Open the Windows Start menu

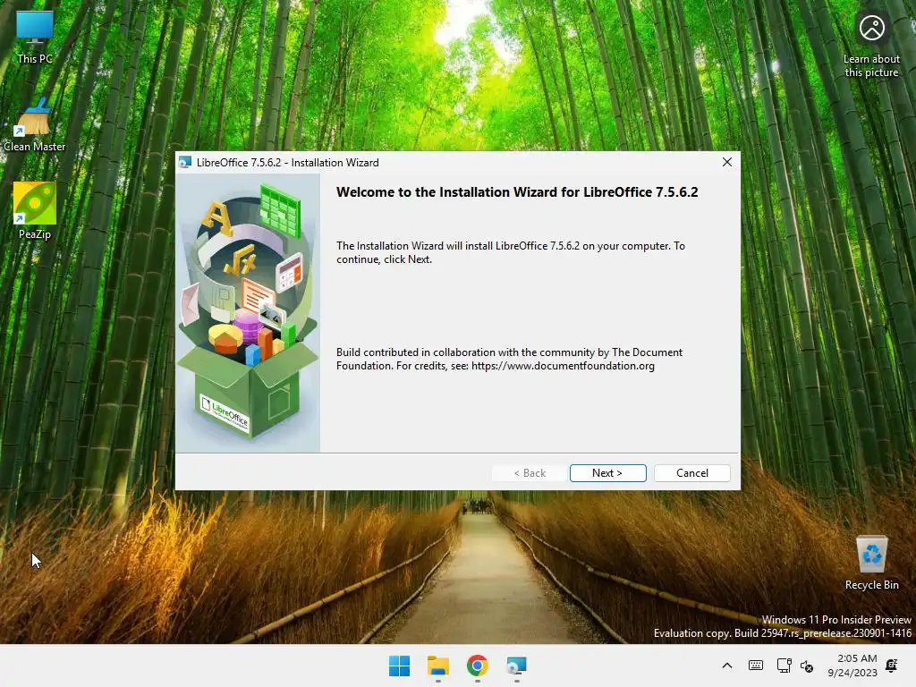[x=400, y=666]
